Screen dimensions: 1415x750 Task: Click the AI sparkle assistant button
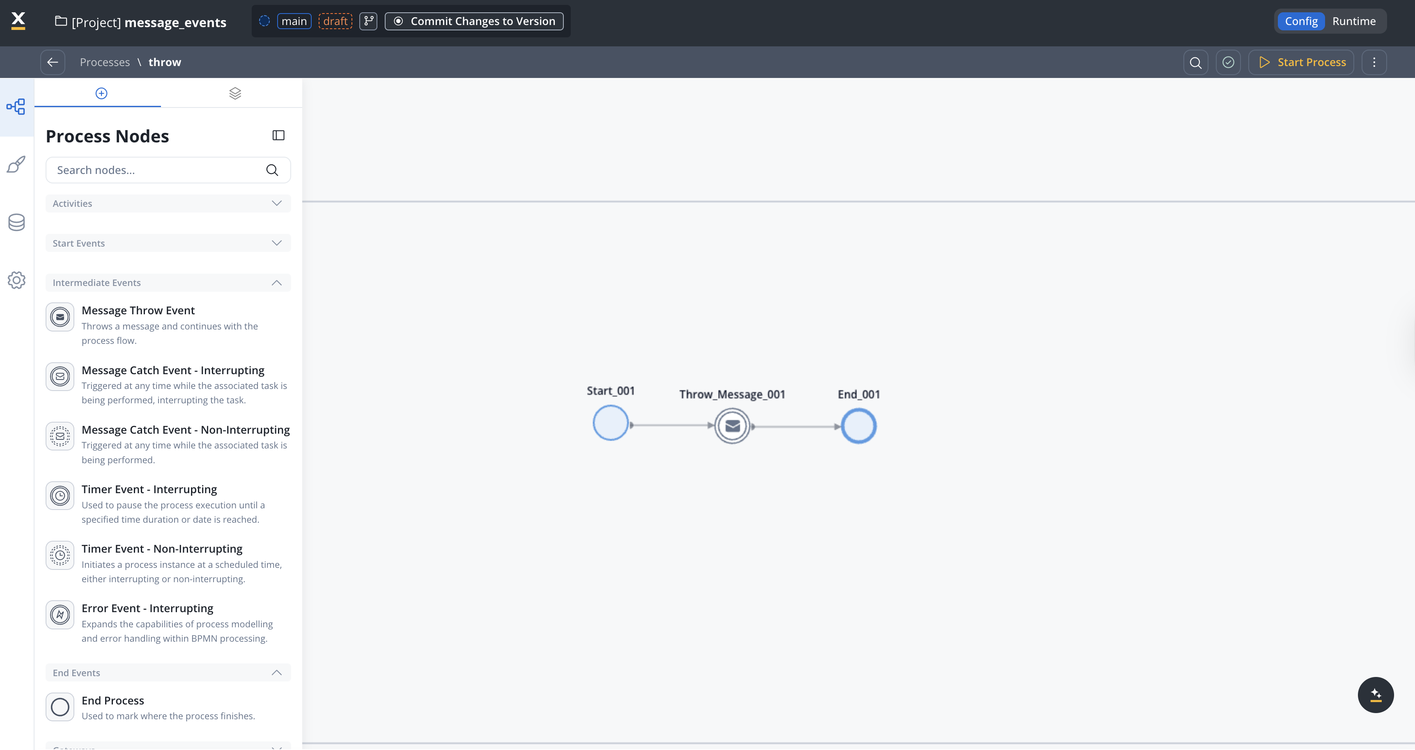pyautogui.click(x=1376, y=695)
